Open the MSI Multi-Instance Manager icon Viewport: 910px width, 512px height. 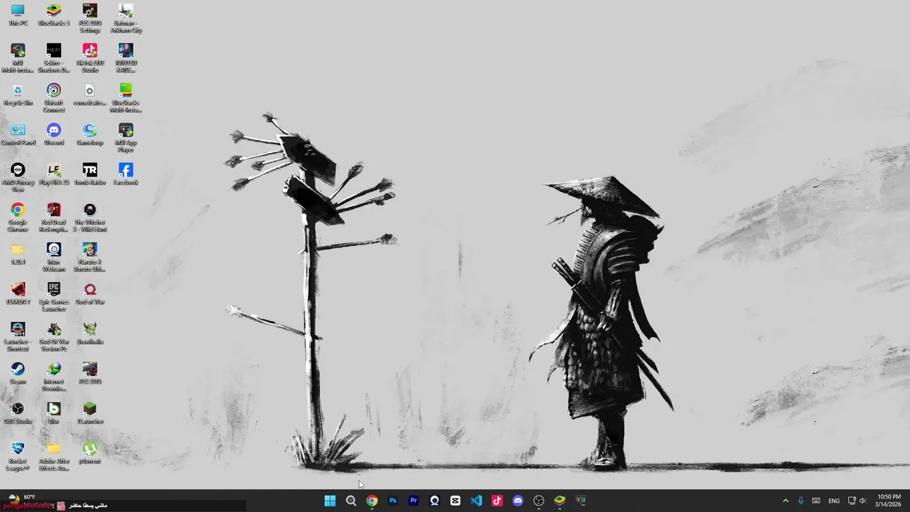point(18,58)
